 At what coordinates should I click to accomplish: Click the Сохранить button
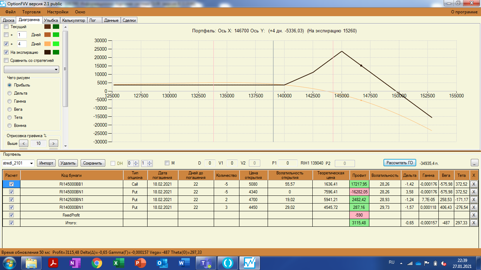pyautogui.click(x=93, y=163)
